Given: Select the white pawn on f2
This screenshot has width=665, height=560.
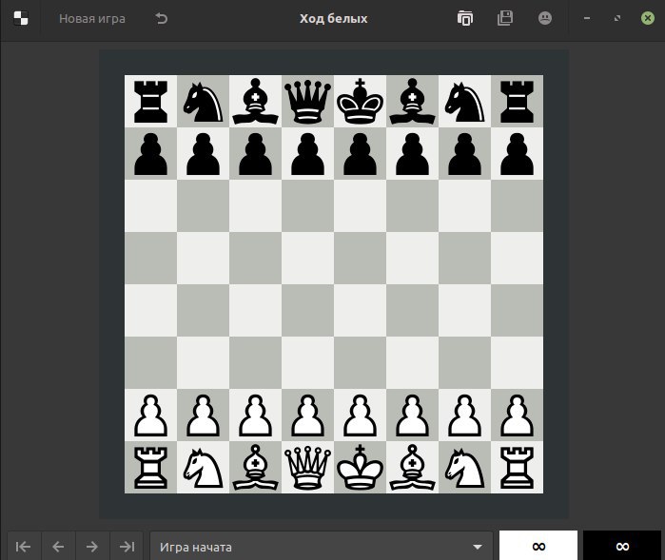Looking at the screenshot, I should 412,415.
